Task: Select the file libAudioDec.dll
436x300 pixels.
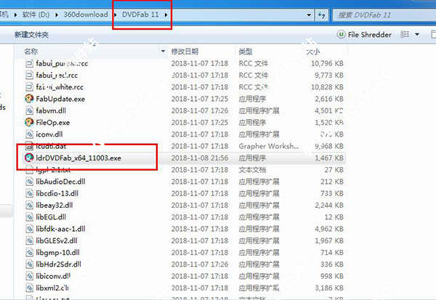Action: 60,182
